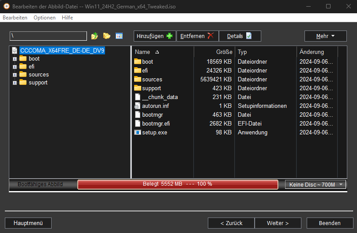This screenshot has width=357, height=233.
Task: Click the view mode grid icon
Action: [x=119, y=36]
